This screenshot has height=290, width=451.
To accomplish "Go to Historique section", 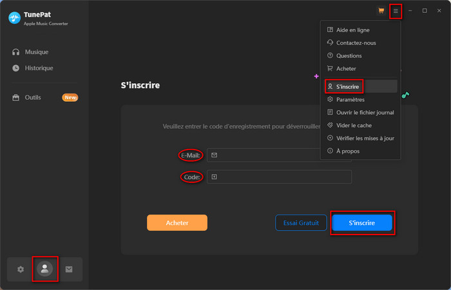I will point(39,68).
